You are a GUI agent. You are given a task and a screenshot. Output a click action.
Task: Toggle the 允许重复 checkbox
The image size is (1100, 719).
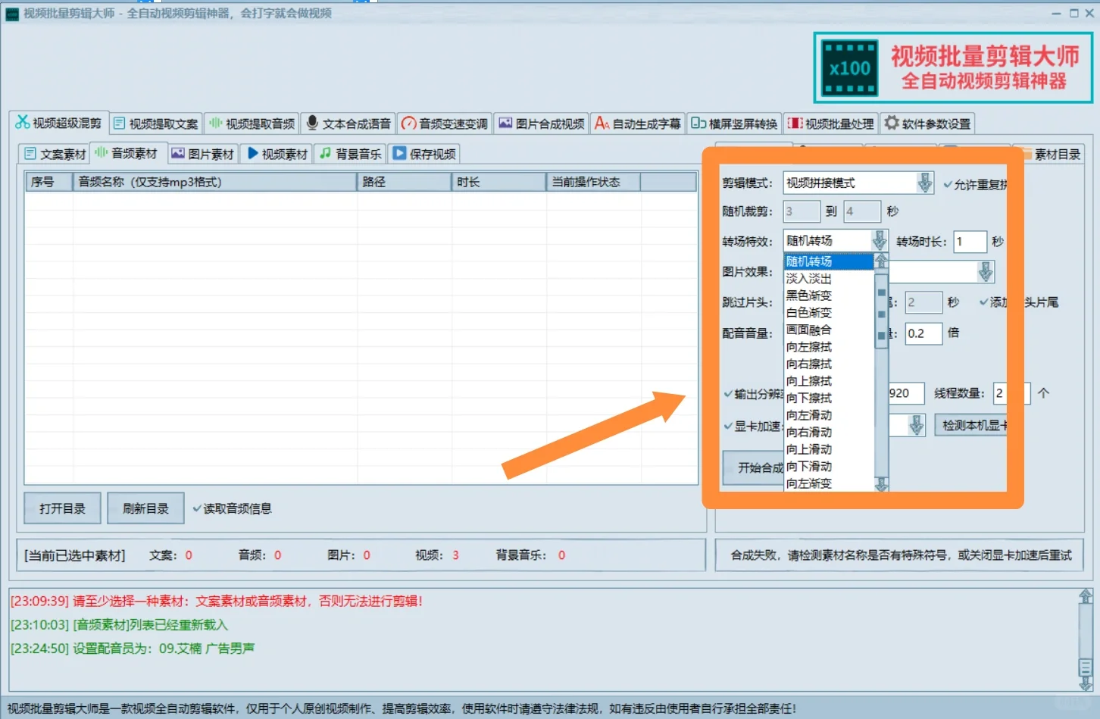[948, 184]
